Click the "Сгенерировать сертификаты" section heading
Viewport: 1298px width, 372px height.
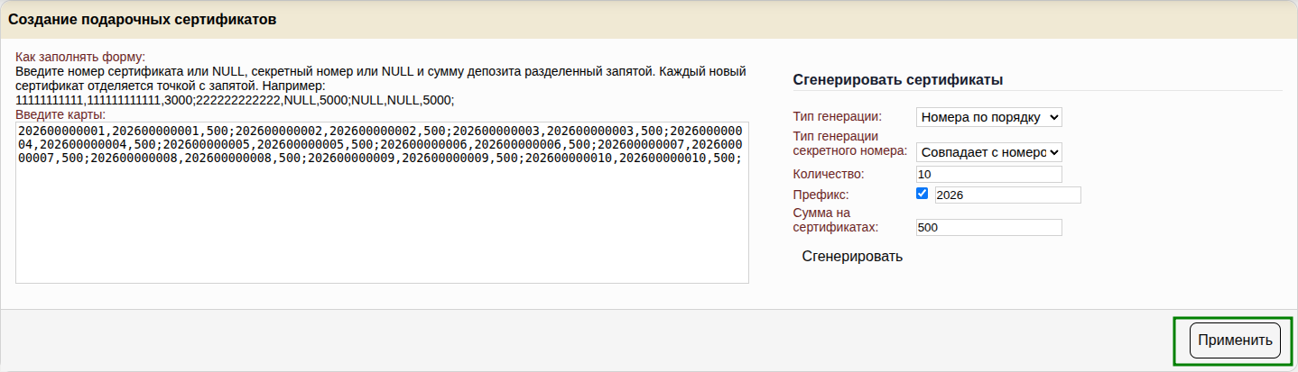click(x=898, y=79)
